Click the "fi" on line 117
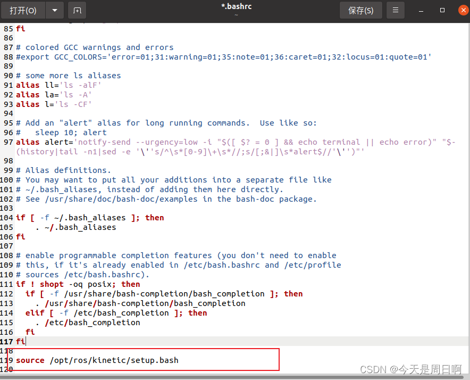This screenshot has width=470, height=380. coord(20,342)
